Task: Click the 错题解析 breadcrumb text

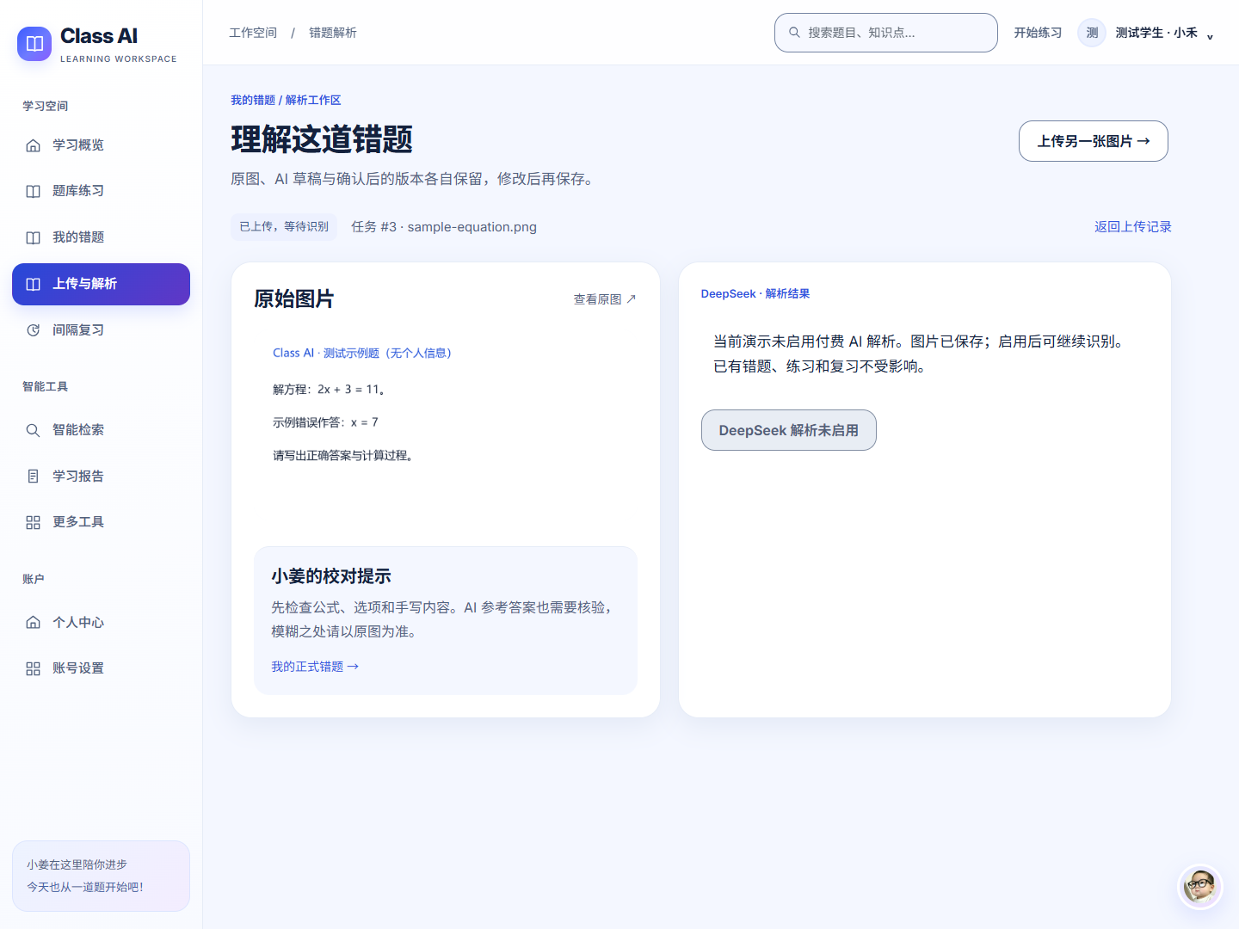Action: (333, 33)
